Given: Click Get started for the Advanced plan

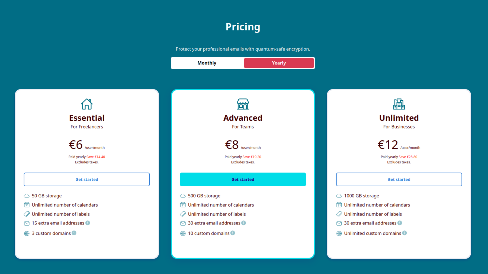Looking at the screenshot, I should (243, 179).
